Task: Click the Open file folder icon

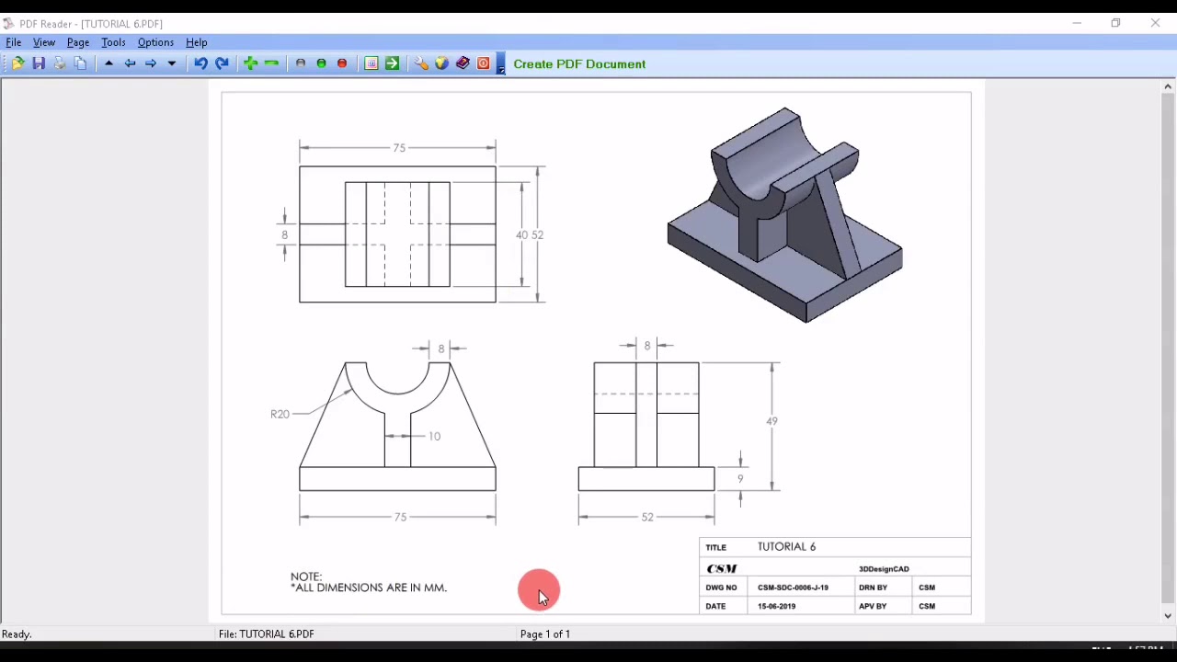Action: click(17, 63)
